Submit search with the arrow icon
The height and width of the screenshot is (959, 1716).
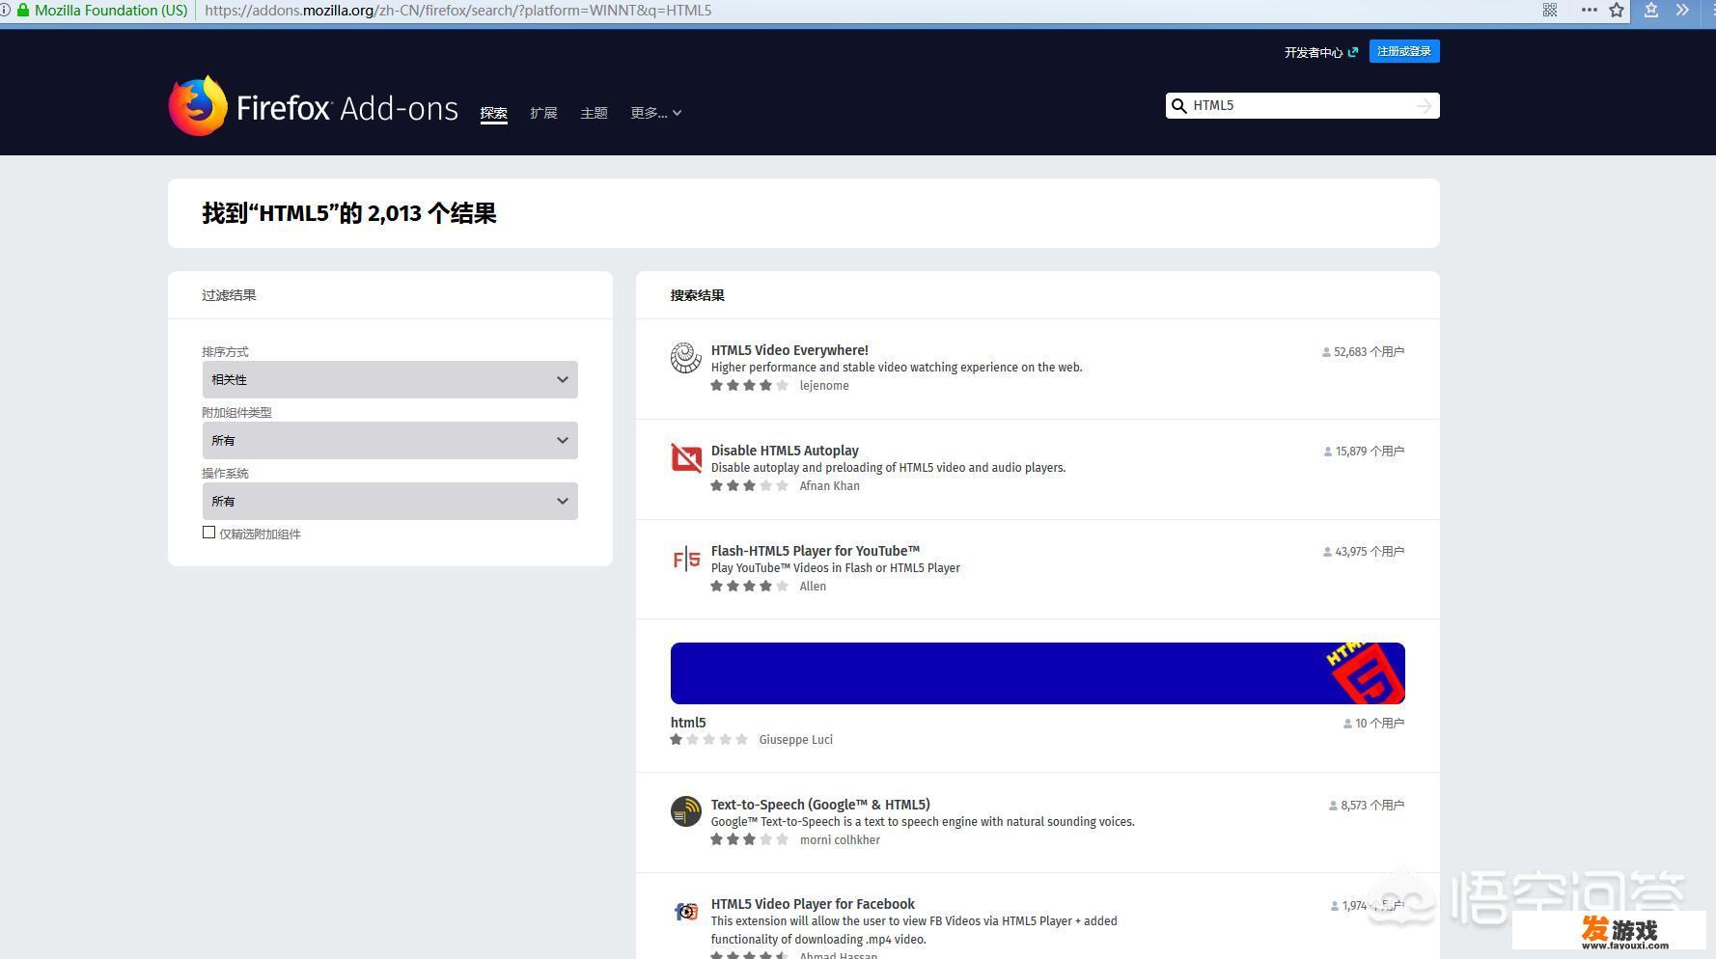click(1425, 106)
